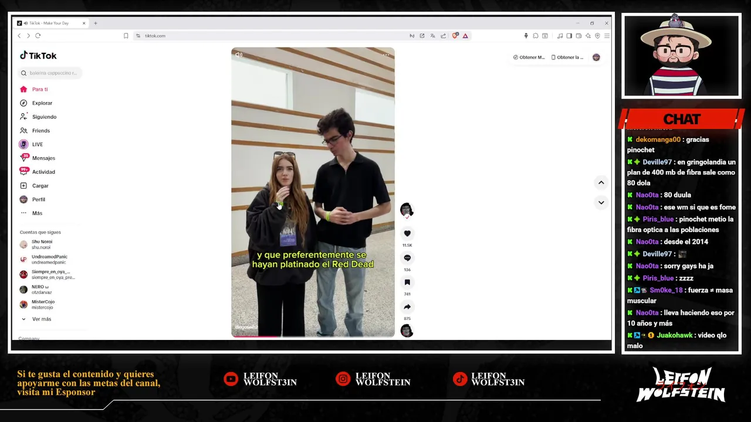Click Brave Rewards triangle icon

[465, 36]
